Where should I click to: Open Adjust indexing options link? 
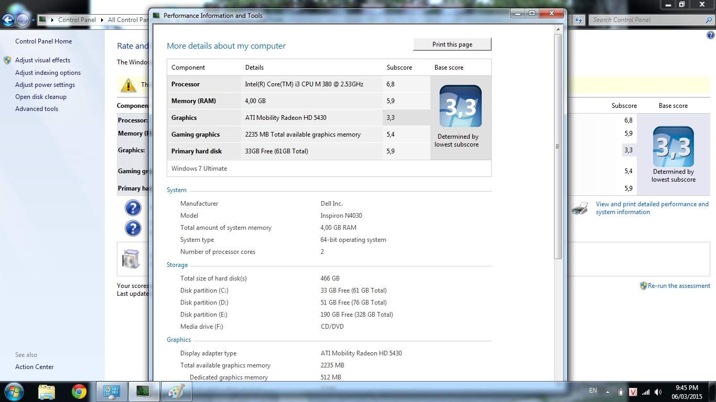(48, 73)
